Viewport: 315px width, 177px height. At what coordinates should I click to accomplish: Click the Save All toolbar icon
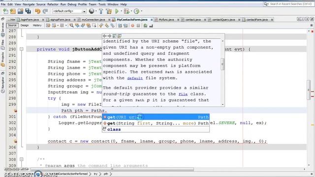point(28,11)
